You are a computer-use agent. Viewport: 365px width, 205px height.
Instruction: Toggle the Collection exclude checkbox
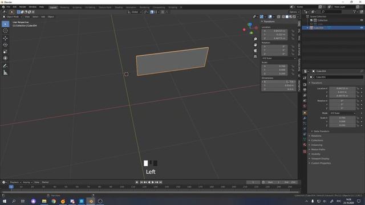(311, 20)
